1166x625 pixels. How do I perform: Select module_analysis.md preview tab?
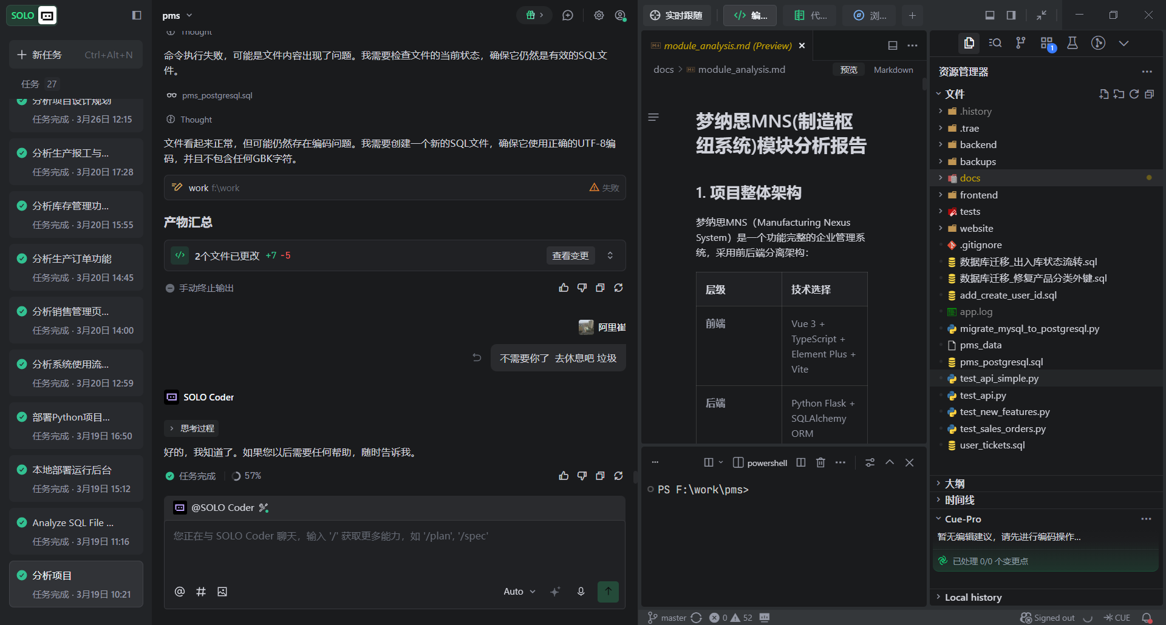[727, 46]
